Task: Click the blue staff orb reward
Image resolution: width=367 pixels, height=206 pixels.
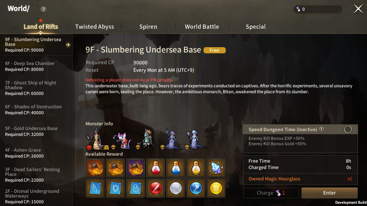Action: [x=196, y=188]
